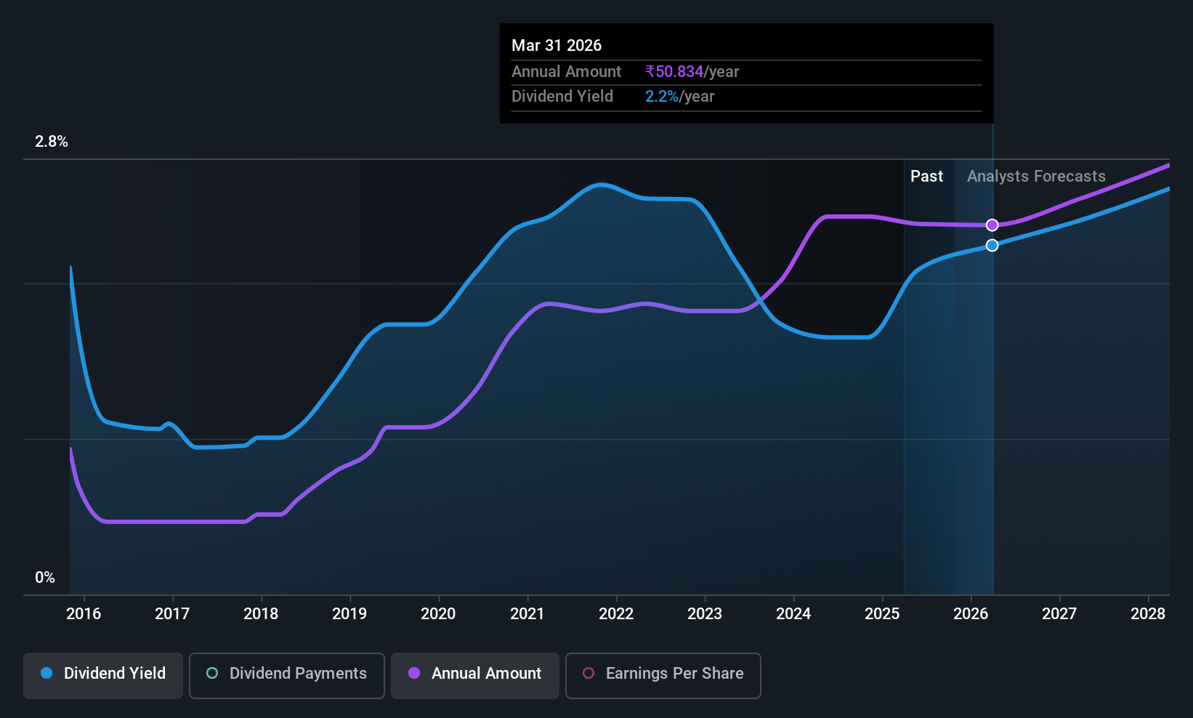Image resolution: width=1193 pixels, height=718 pixels.
Task: Click the purple Annual Amount data point marker
Action: pyautogui.click(x=992, y=225)
